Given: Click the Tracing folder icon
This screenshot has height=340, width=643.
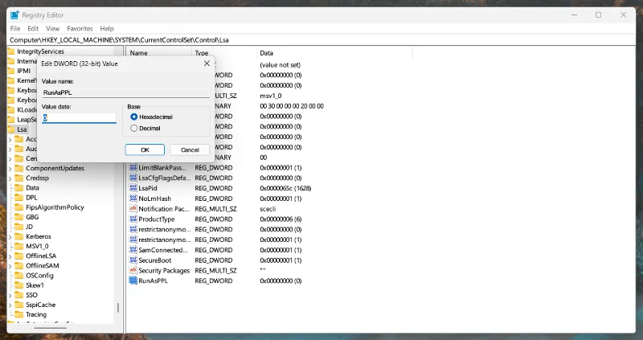Looking at the screenshot, I should 19,314.
